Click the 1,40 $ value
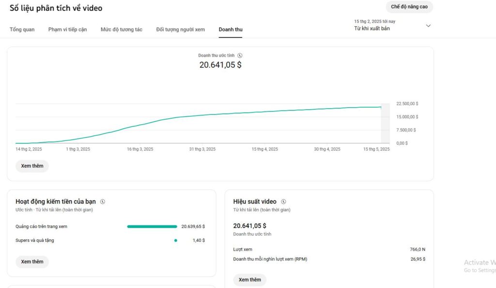Viewport: 496px width, 288px height. (199, 240)
